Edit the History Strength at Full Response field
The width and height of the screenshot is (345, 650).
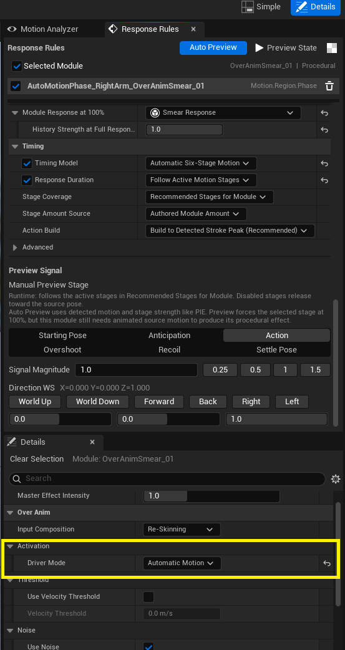[x=184, y=130]
